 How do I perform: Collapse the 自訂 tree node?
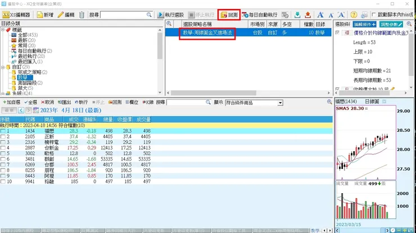tap(3, 67)
